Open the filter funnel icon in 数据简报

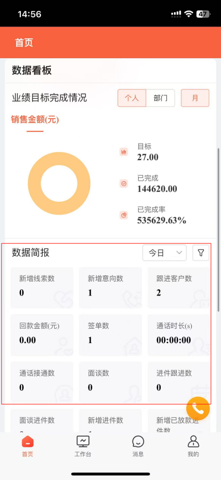click(201, 253)
